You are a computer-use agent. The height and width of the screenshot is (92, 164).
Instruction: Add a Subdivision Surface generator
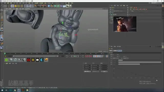(x=55, y=6)
